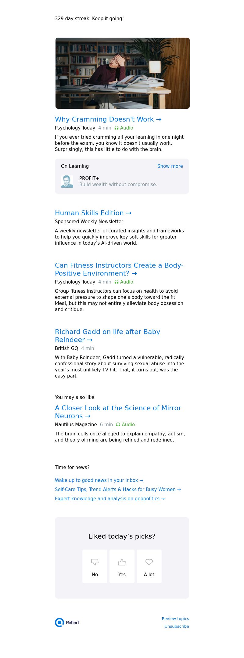The image size is (244, 658).
Task: Click Expert knowledge on geopolitics link
Action: [x=110, y=499]
